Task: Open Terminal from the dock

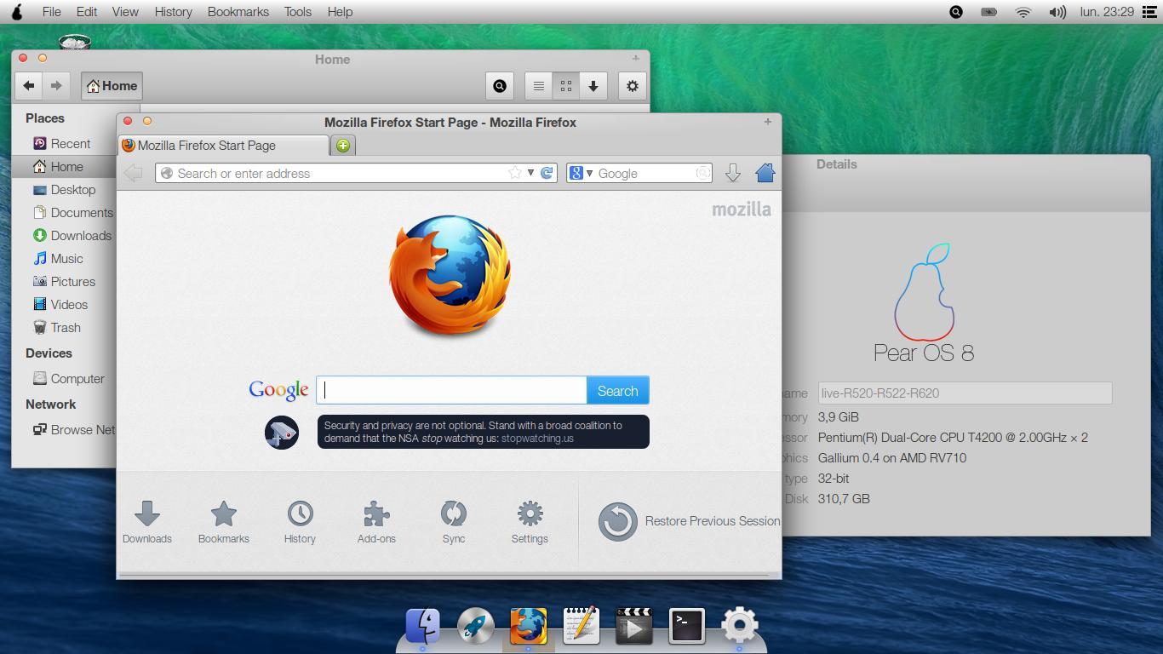Action: tap(686, 626)
